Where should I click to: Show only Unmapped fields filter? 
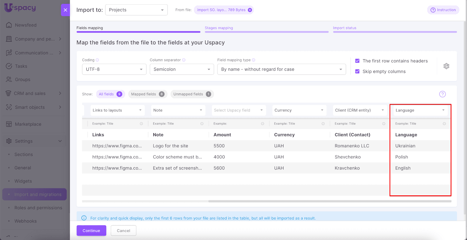(x=192, y=94)
